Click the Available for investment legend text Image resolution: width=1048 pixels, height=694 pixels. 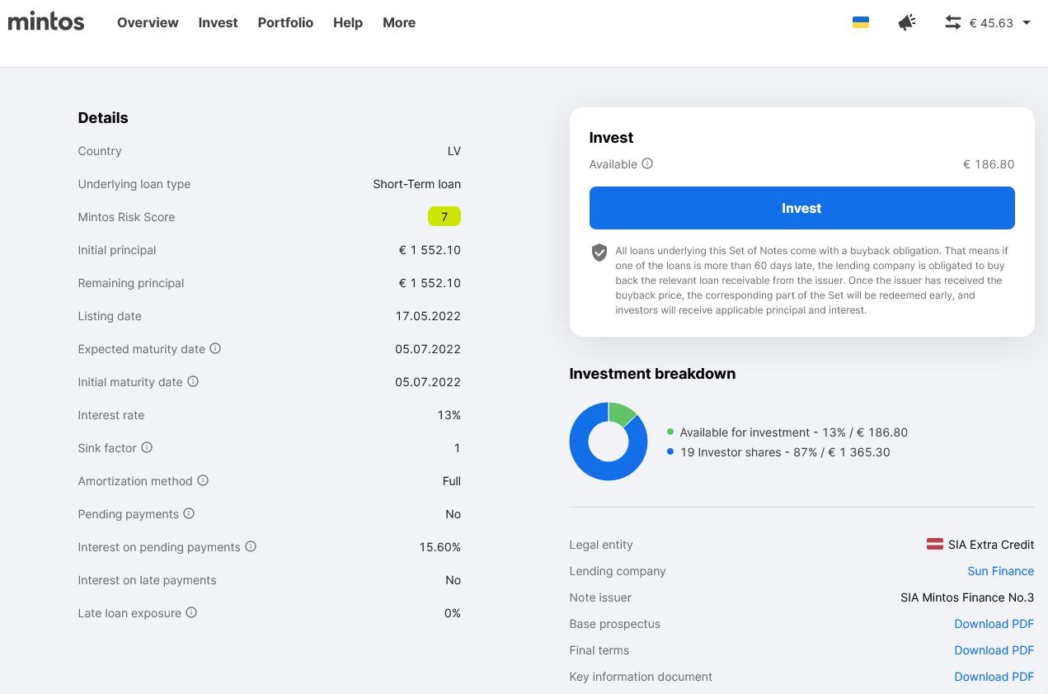794,432
